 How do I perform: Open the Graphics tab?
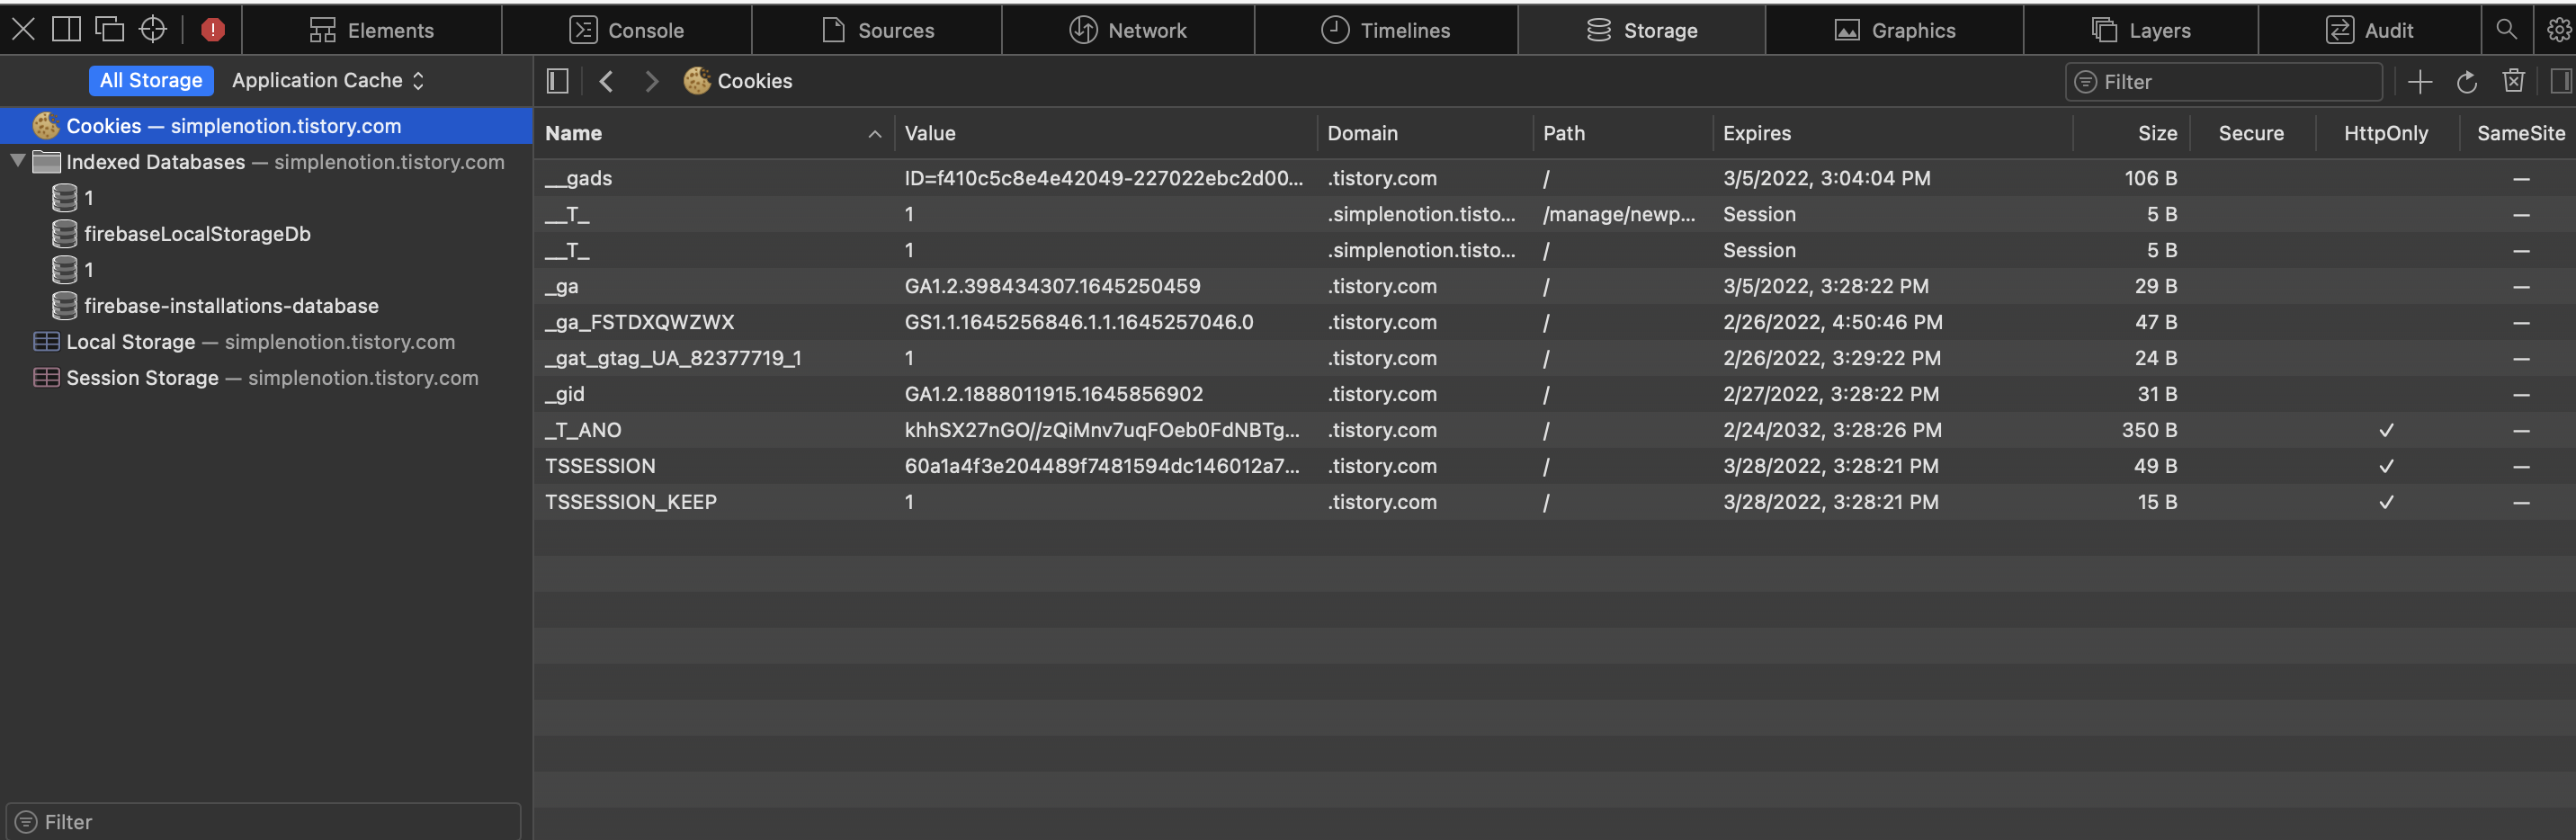pos(1895,30)
